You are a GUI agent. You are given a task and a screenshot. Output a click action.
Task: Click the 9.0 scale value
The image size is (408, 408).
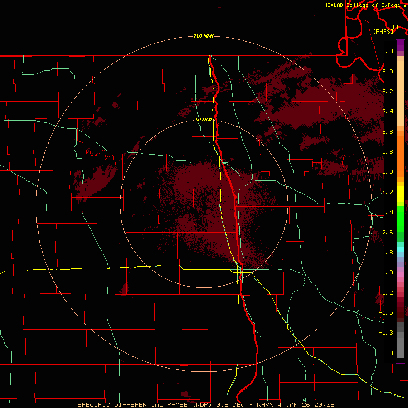click(x=388, y=71)
